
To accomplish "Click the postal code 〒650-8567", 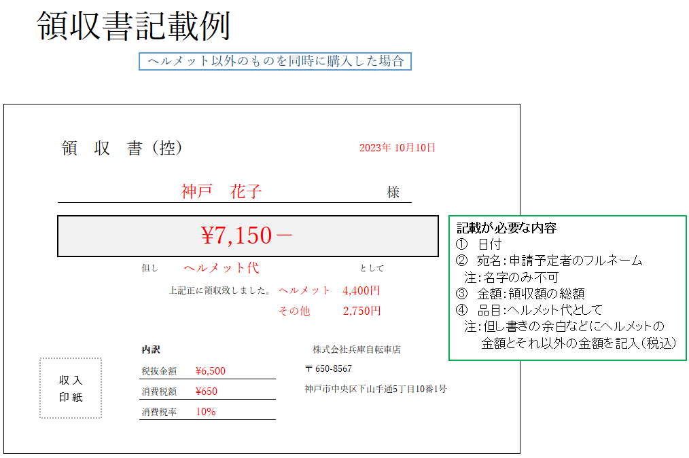I will (x=329, y=369).
